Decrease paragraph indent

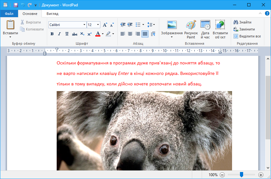point(123,25)
